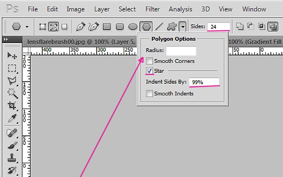Click the ruler origin corner box
This screenshot has width=283, height=177.
click(27, 51)
